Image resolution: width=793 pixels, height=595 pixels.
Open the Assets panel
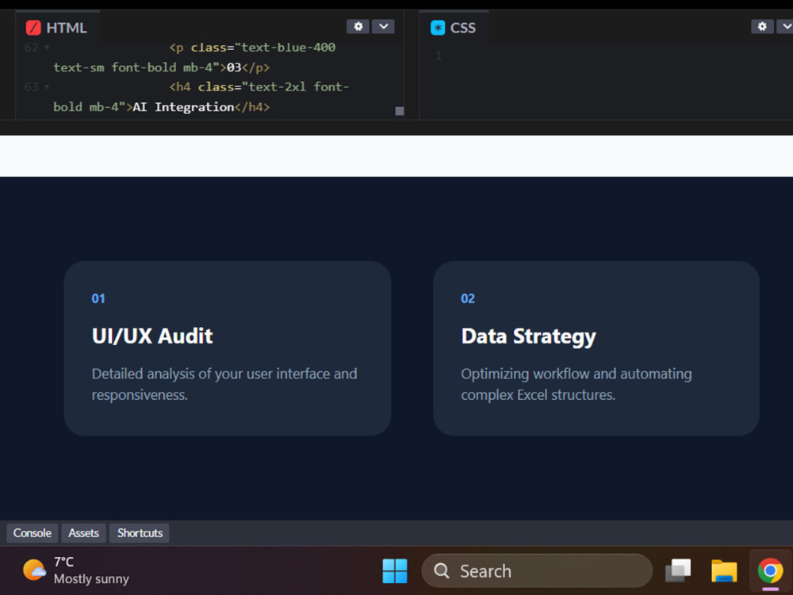point(83,533)
